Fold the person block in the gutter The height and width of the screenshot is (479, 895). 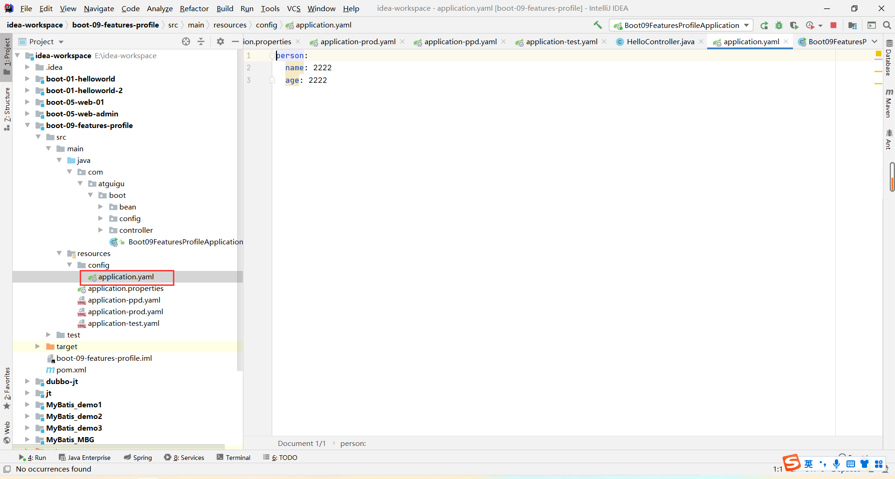tap(272, 56)
